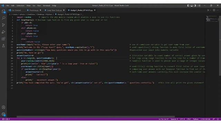Click the Practice.py tab unsaved dot
This screenshot has height=124, width=221.
tap(40, 10)
